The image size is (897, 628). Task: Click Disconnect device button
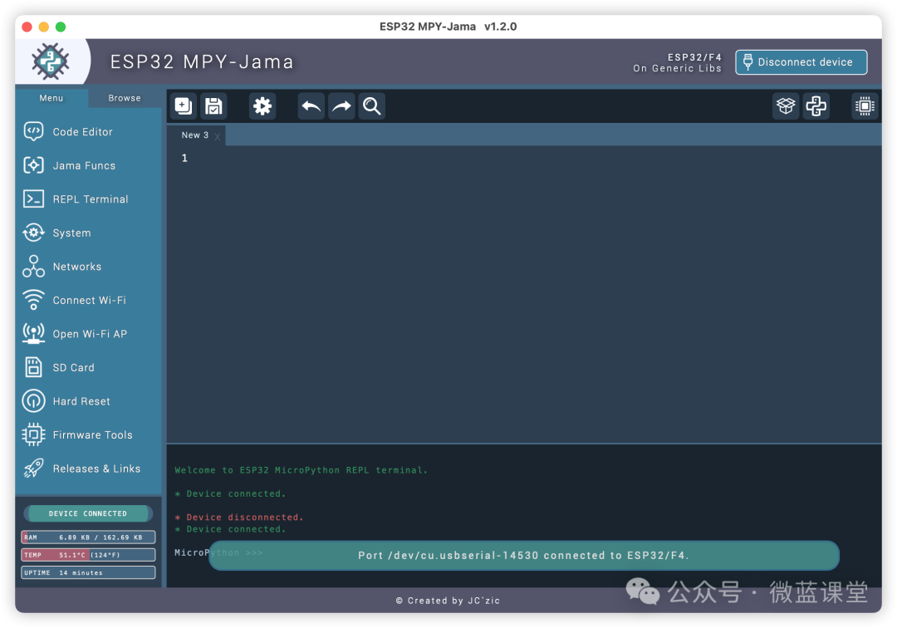click(x=801, y=61)
